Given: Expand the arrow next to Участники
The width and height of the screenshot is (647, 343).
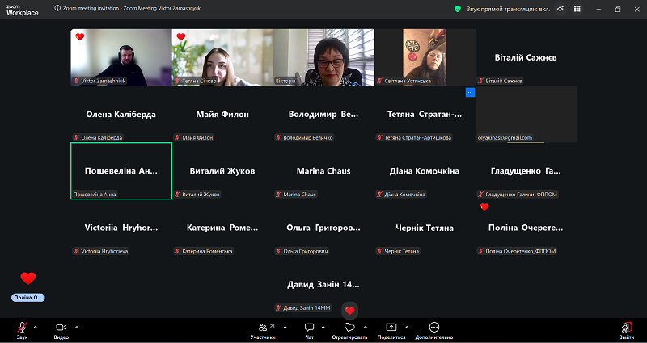Looking at the screenshot, I should [x=279, y=327].
